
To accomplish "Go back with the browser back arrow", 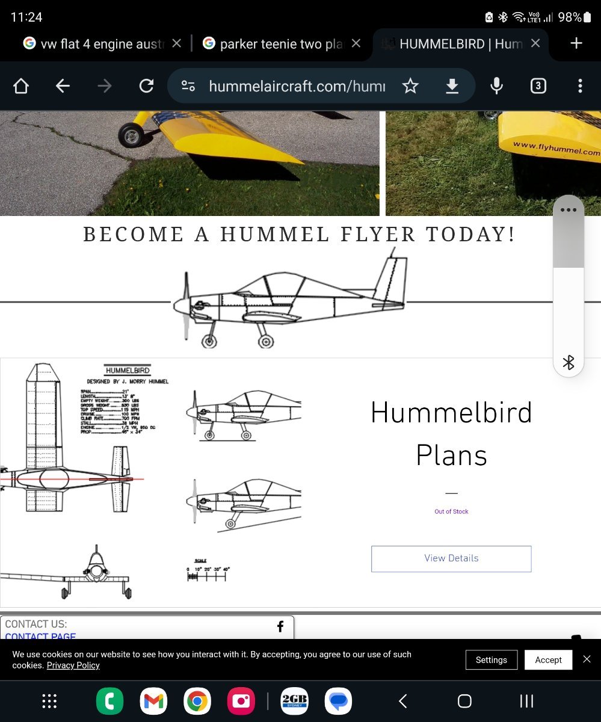I will 63,86.
